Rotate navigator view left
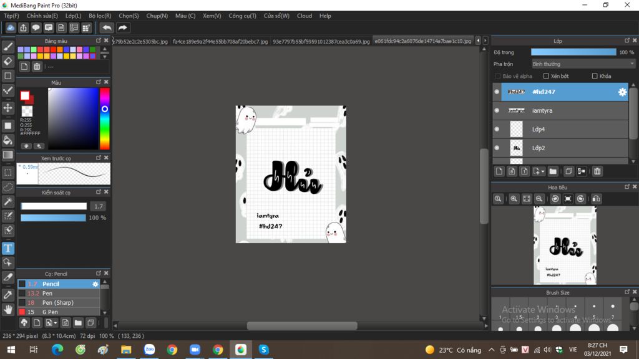This screenshot has height=359, width=639. pyautogui.click(x=555, y=199)
